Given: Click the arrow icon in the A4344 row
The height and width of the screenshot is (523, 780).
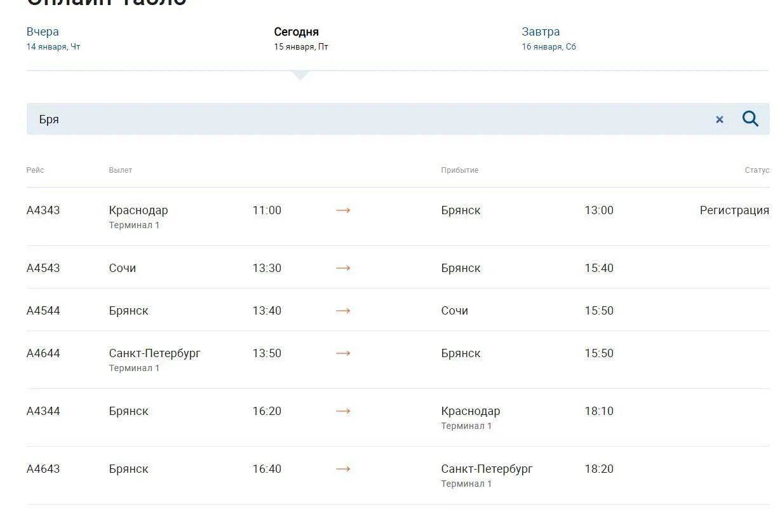Looking at the screenshot, I should [x=343, y=411].
